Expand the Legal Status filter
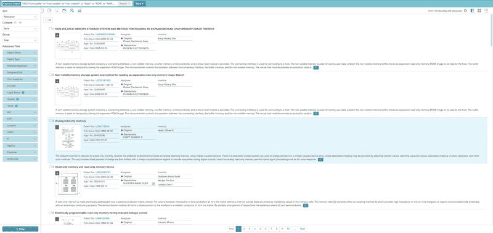The height and width of the screenshot is (233, 493). click(x=20, y=92)
